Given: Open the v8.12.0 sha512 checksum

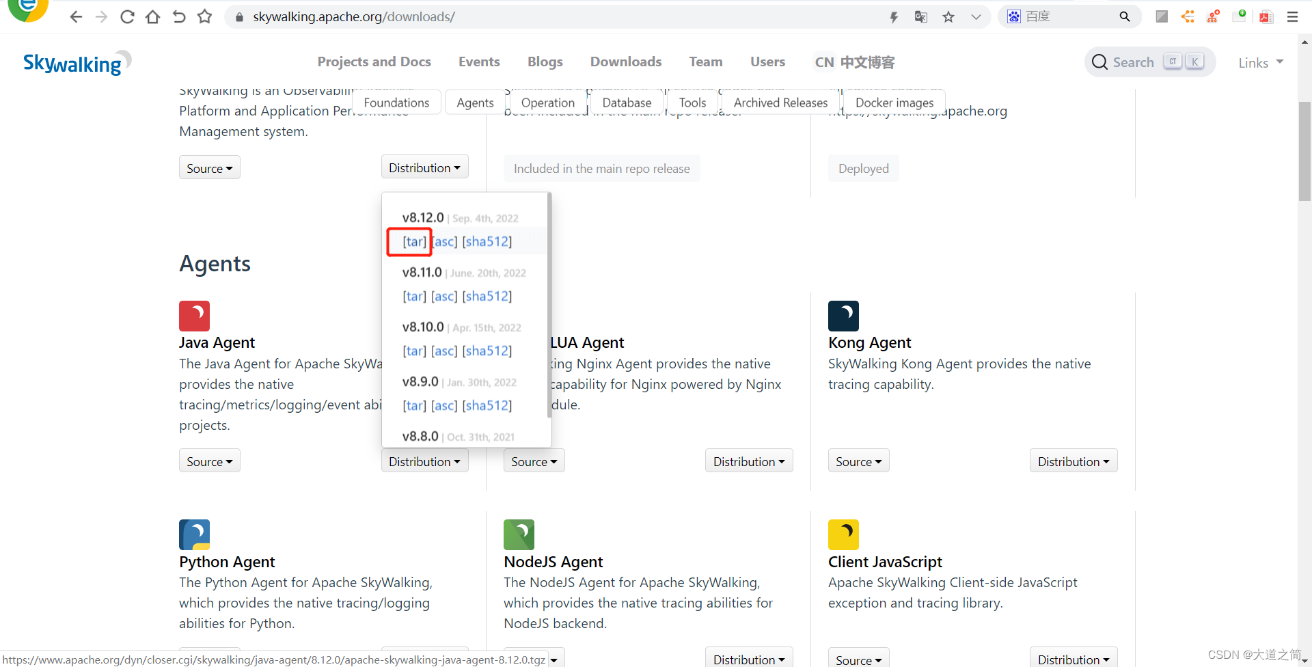Looking at the screenshot, I should click(487, 241).
